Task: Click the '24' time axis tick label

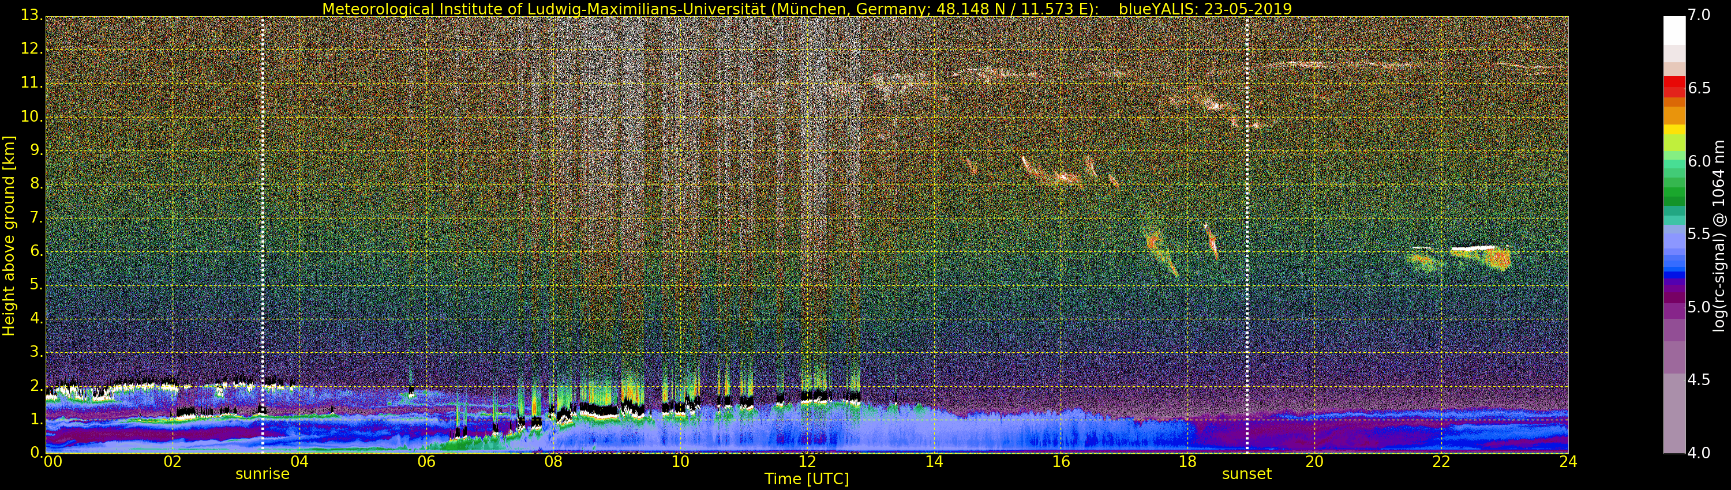Action: point(1568,462)
